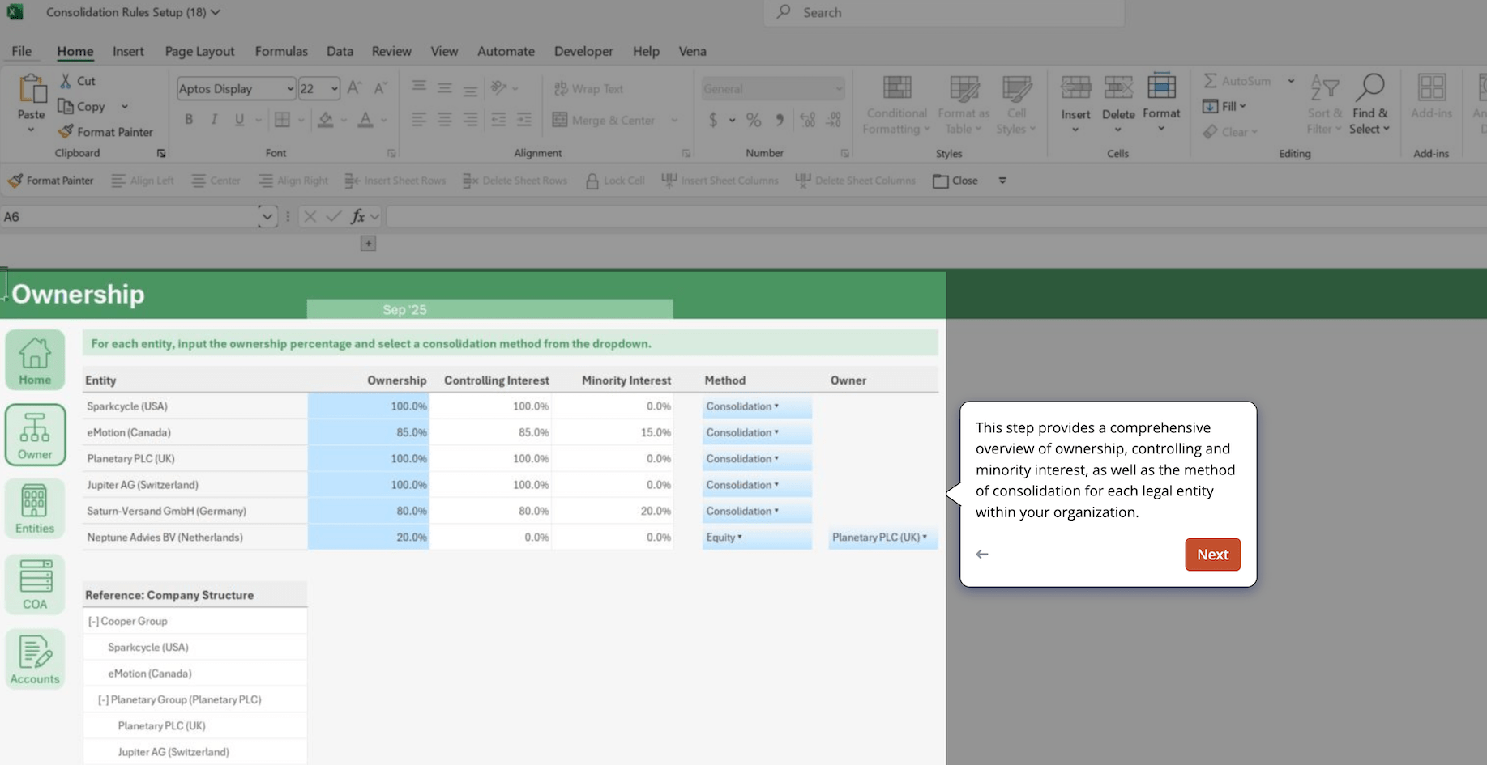Open the Formulas ribbon tab
This screenshot has height=765, width=1487.
coord(281,51)
